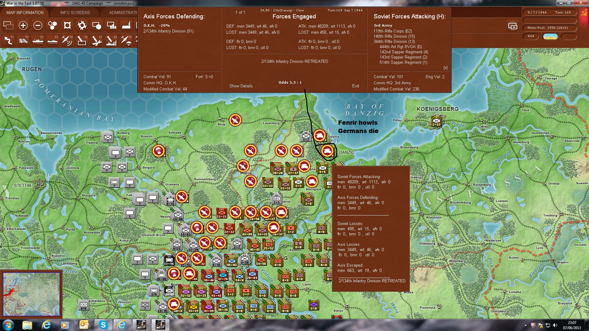Select the F3 naval transport icon
Image resolution: width=589 pixels, height=331 pixels.
tap(38, 40)
